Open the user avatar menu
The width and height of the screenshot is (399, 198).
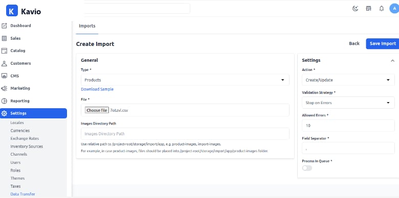(x=394, y=8)
